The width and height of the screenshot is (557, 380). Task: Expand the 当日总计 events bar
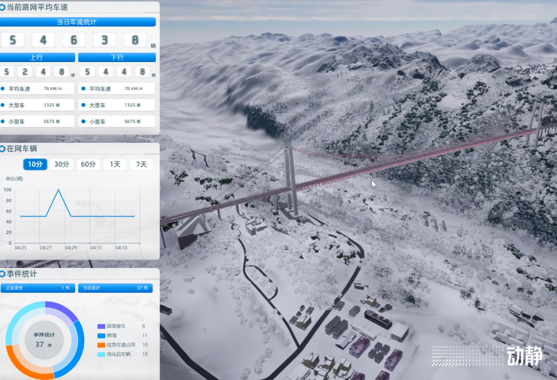[x=115, y=288]
